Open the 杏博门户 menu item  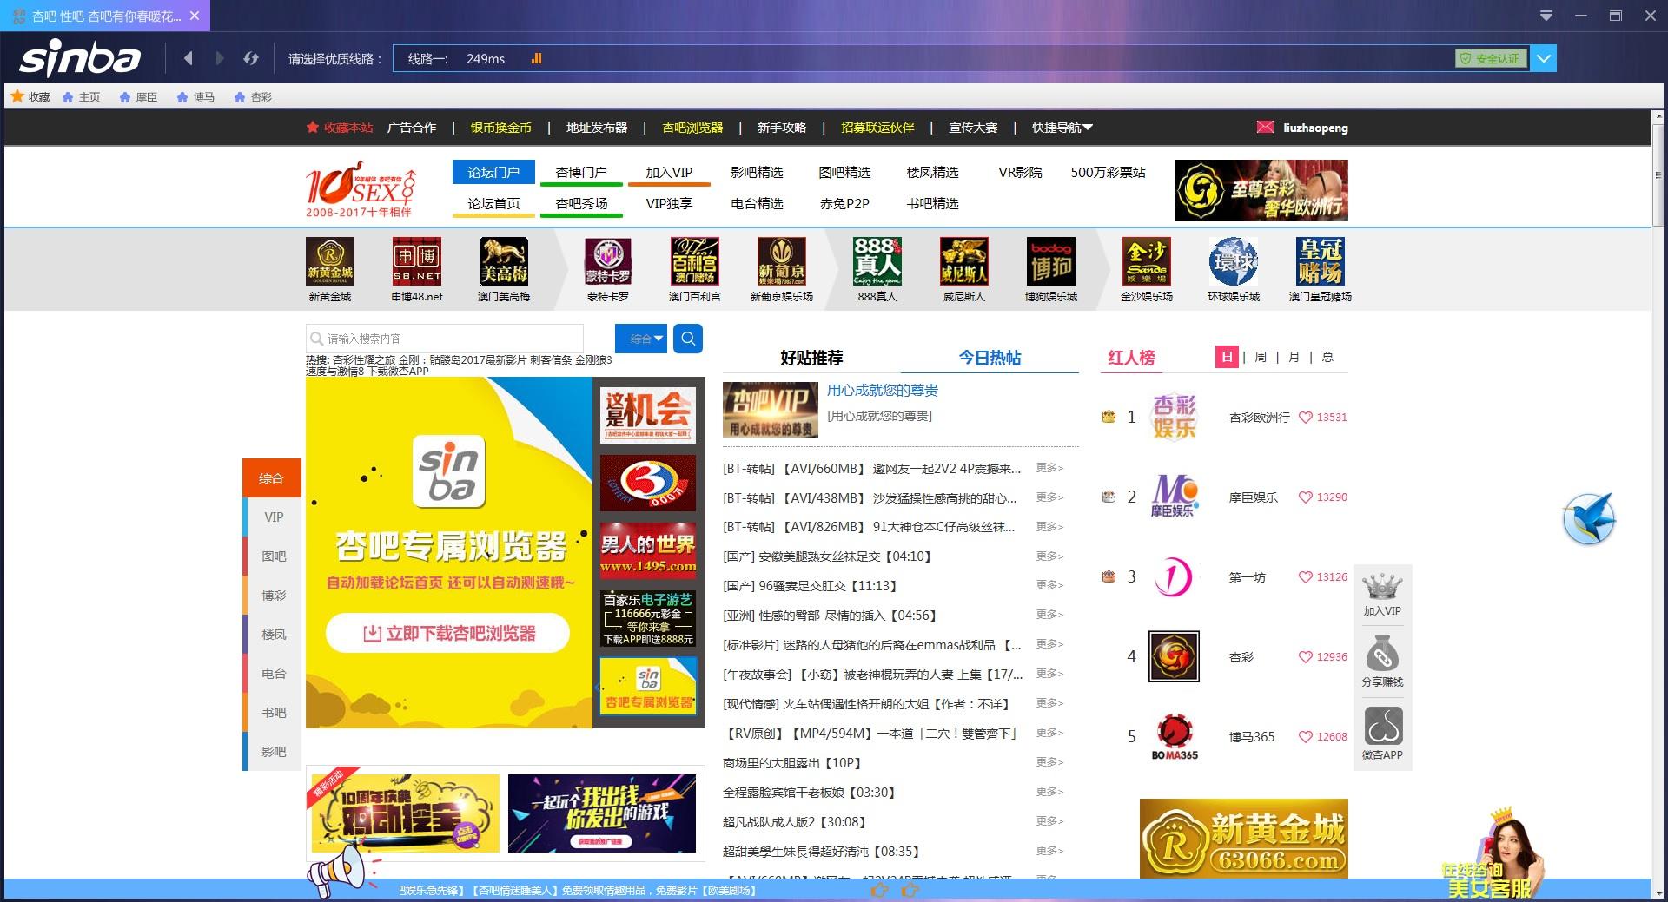click(581, 172)
